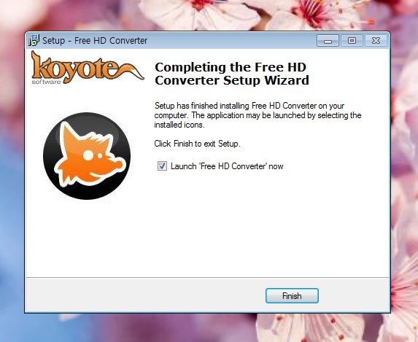
Task: Click the Koyote software logo
Action: (x=87, y=67)
